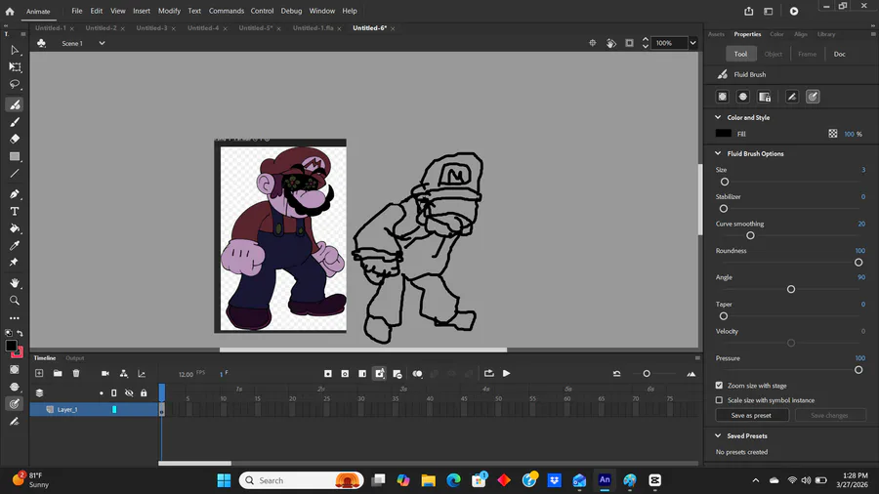Switch to the Untitled-4 document tab
879x494 pixels.
click(203, 28)
